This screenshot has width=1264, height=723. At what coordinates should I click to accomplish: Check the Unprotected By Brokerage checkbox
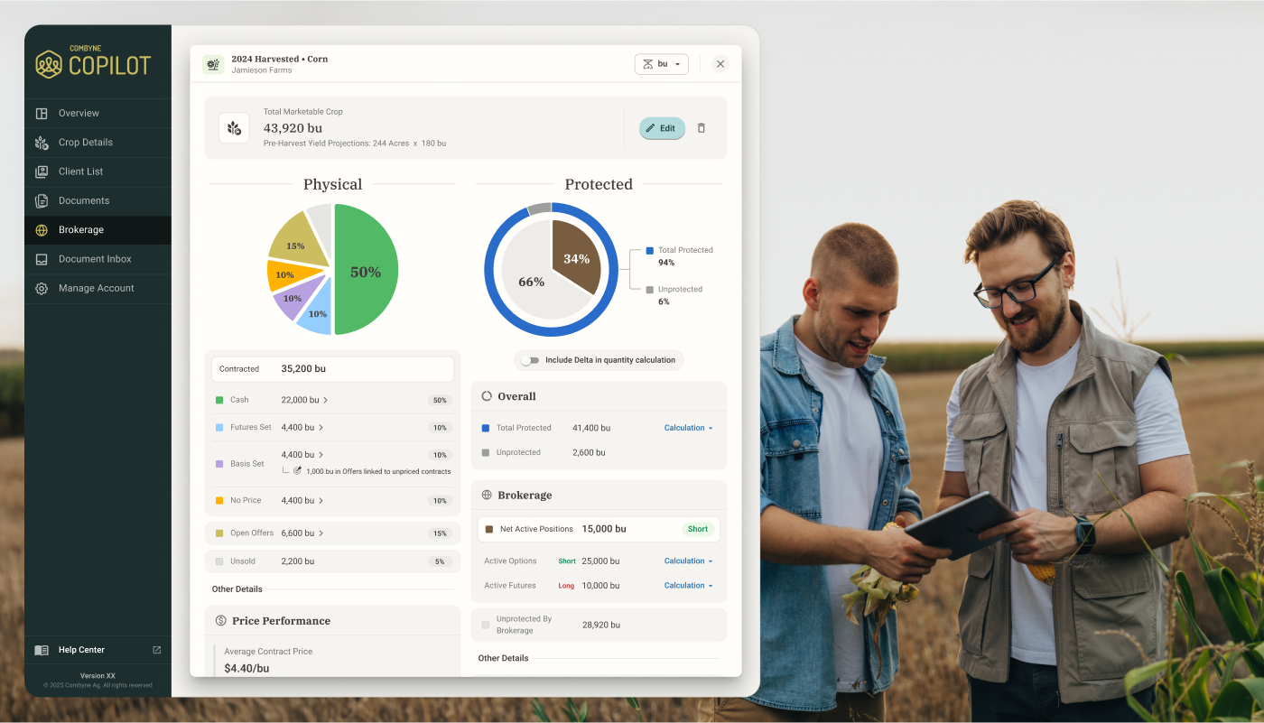click(485, 624)
